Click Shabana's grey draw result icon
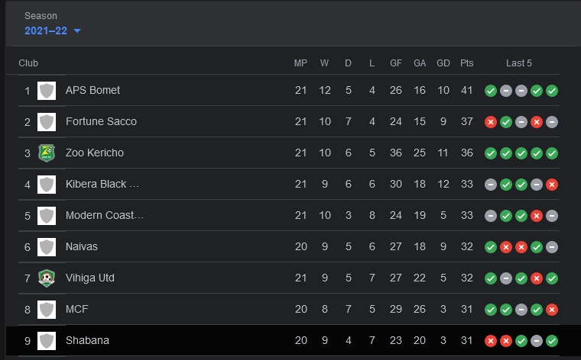 pyautogui.click(x=537, y=341)
